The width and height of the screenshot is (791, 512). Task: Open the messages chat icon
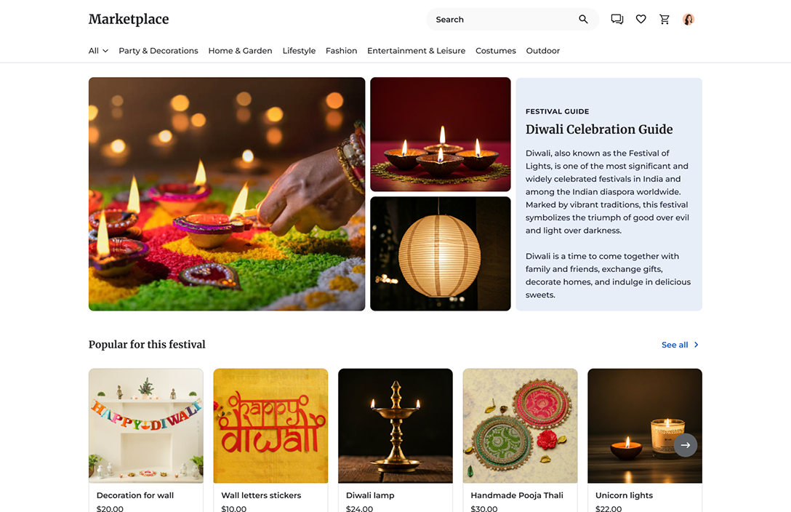coord(617,19)
